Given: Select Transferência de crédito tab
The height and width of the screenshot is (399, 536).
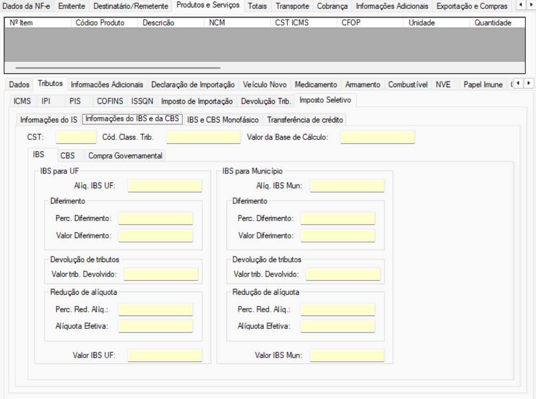Looking at the screenshot, I should click(305, 120).
